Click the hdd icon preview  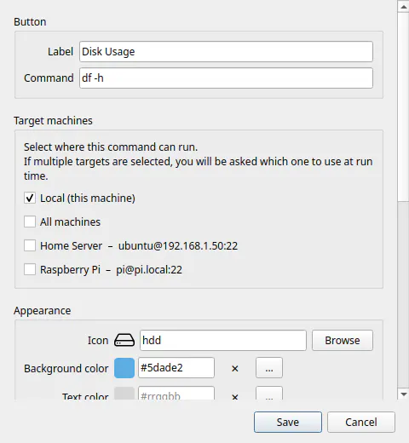point(124,340)
